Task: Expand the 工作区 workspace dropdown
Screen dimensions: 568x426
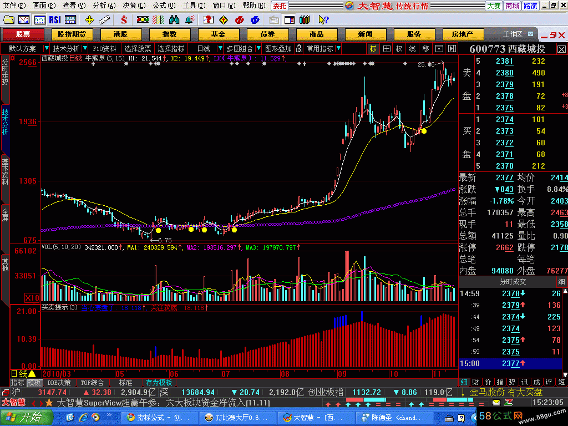Action: (530, 34)
